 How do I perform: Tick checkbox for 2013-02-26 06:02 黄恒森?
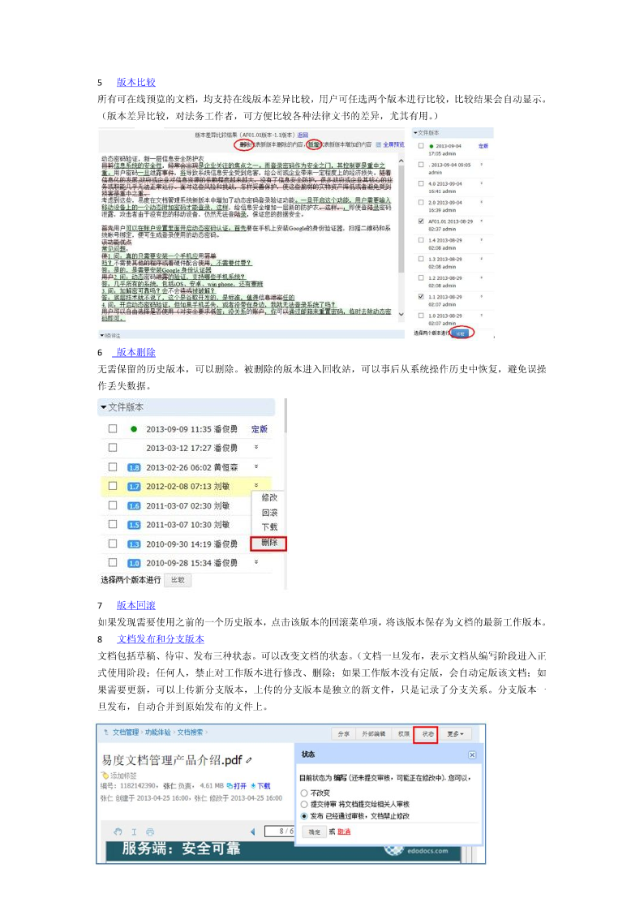click(113, 466)
